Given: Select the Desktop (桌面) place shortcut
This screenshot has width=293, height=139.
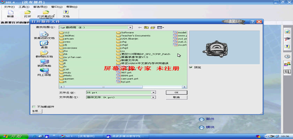Looking at the screenshot, I should 44,44.
